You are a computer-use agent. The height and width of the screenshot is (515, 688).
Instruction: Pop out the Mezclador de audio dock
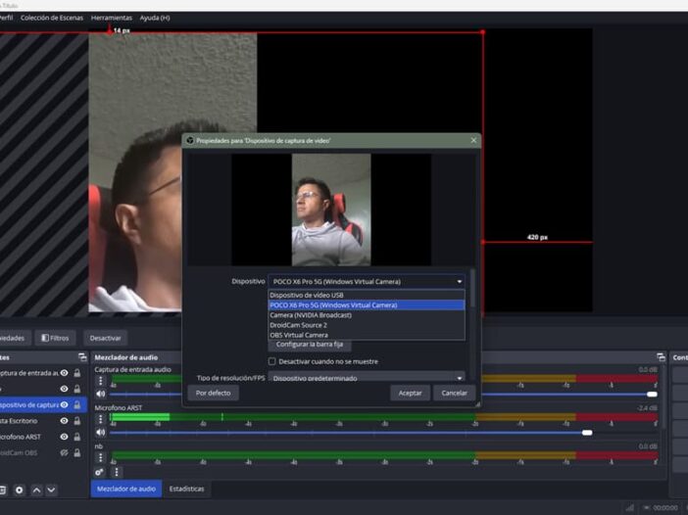tap(661, 357)
